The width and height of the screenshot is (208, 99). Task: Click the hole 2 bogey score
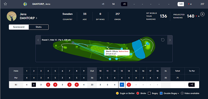[34, 85]
